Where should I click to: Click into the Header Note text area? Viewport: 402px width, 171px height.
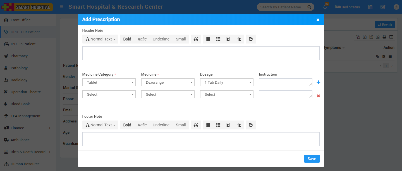coord(201,53)
